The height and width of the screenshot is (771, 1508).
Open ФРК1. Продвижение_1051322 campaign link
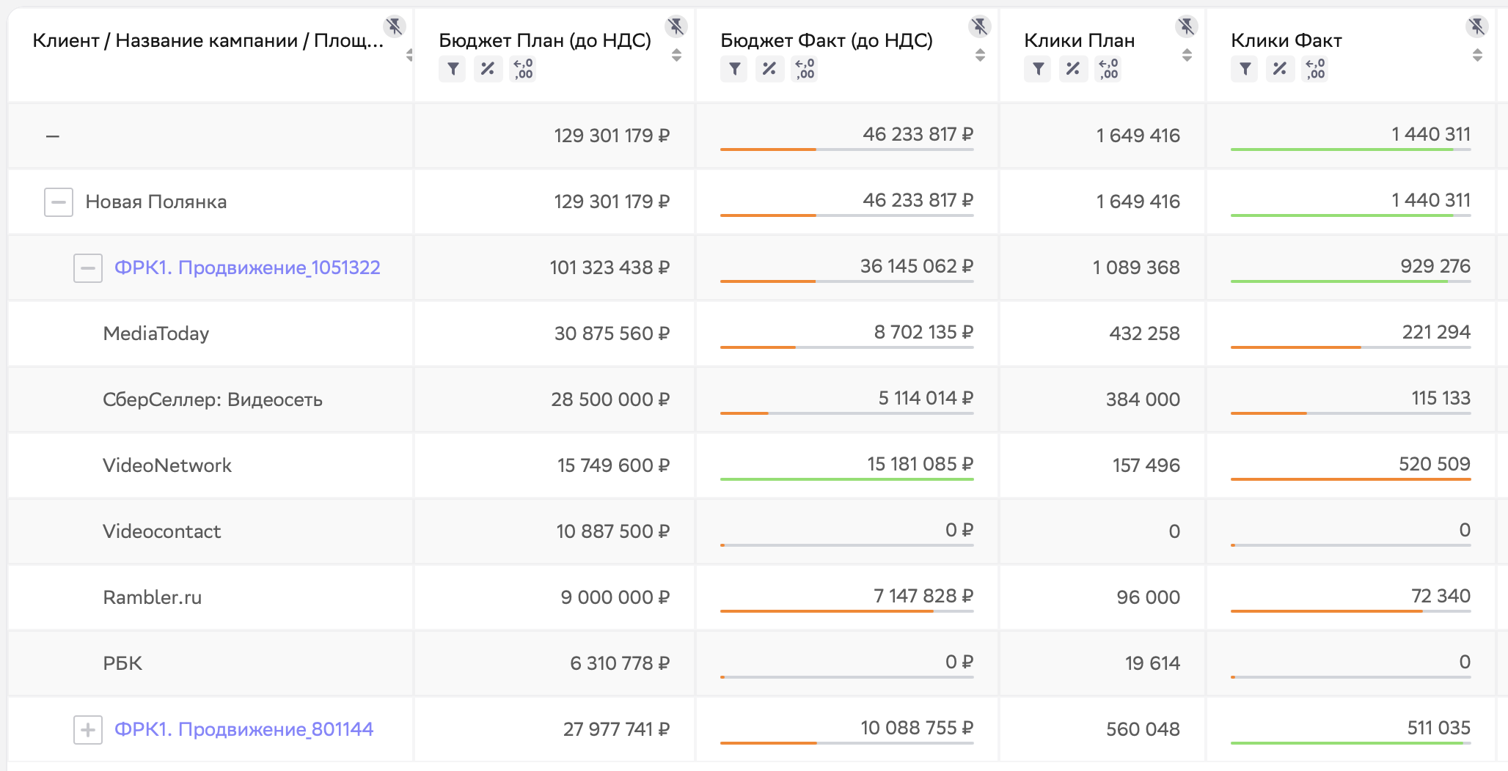coord(247,268)
